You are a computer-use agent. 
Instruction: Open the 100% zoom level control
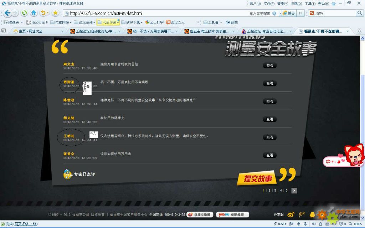point(355,224)
